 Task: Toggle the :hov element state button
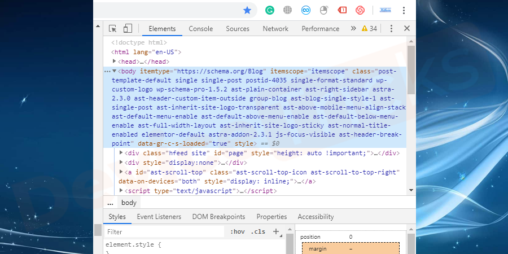coord(238,231)
